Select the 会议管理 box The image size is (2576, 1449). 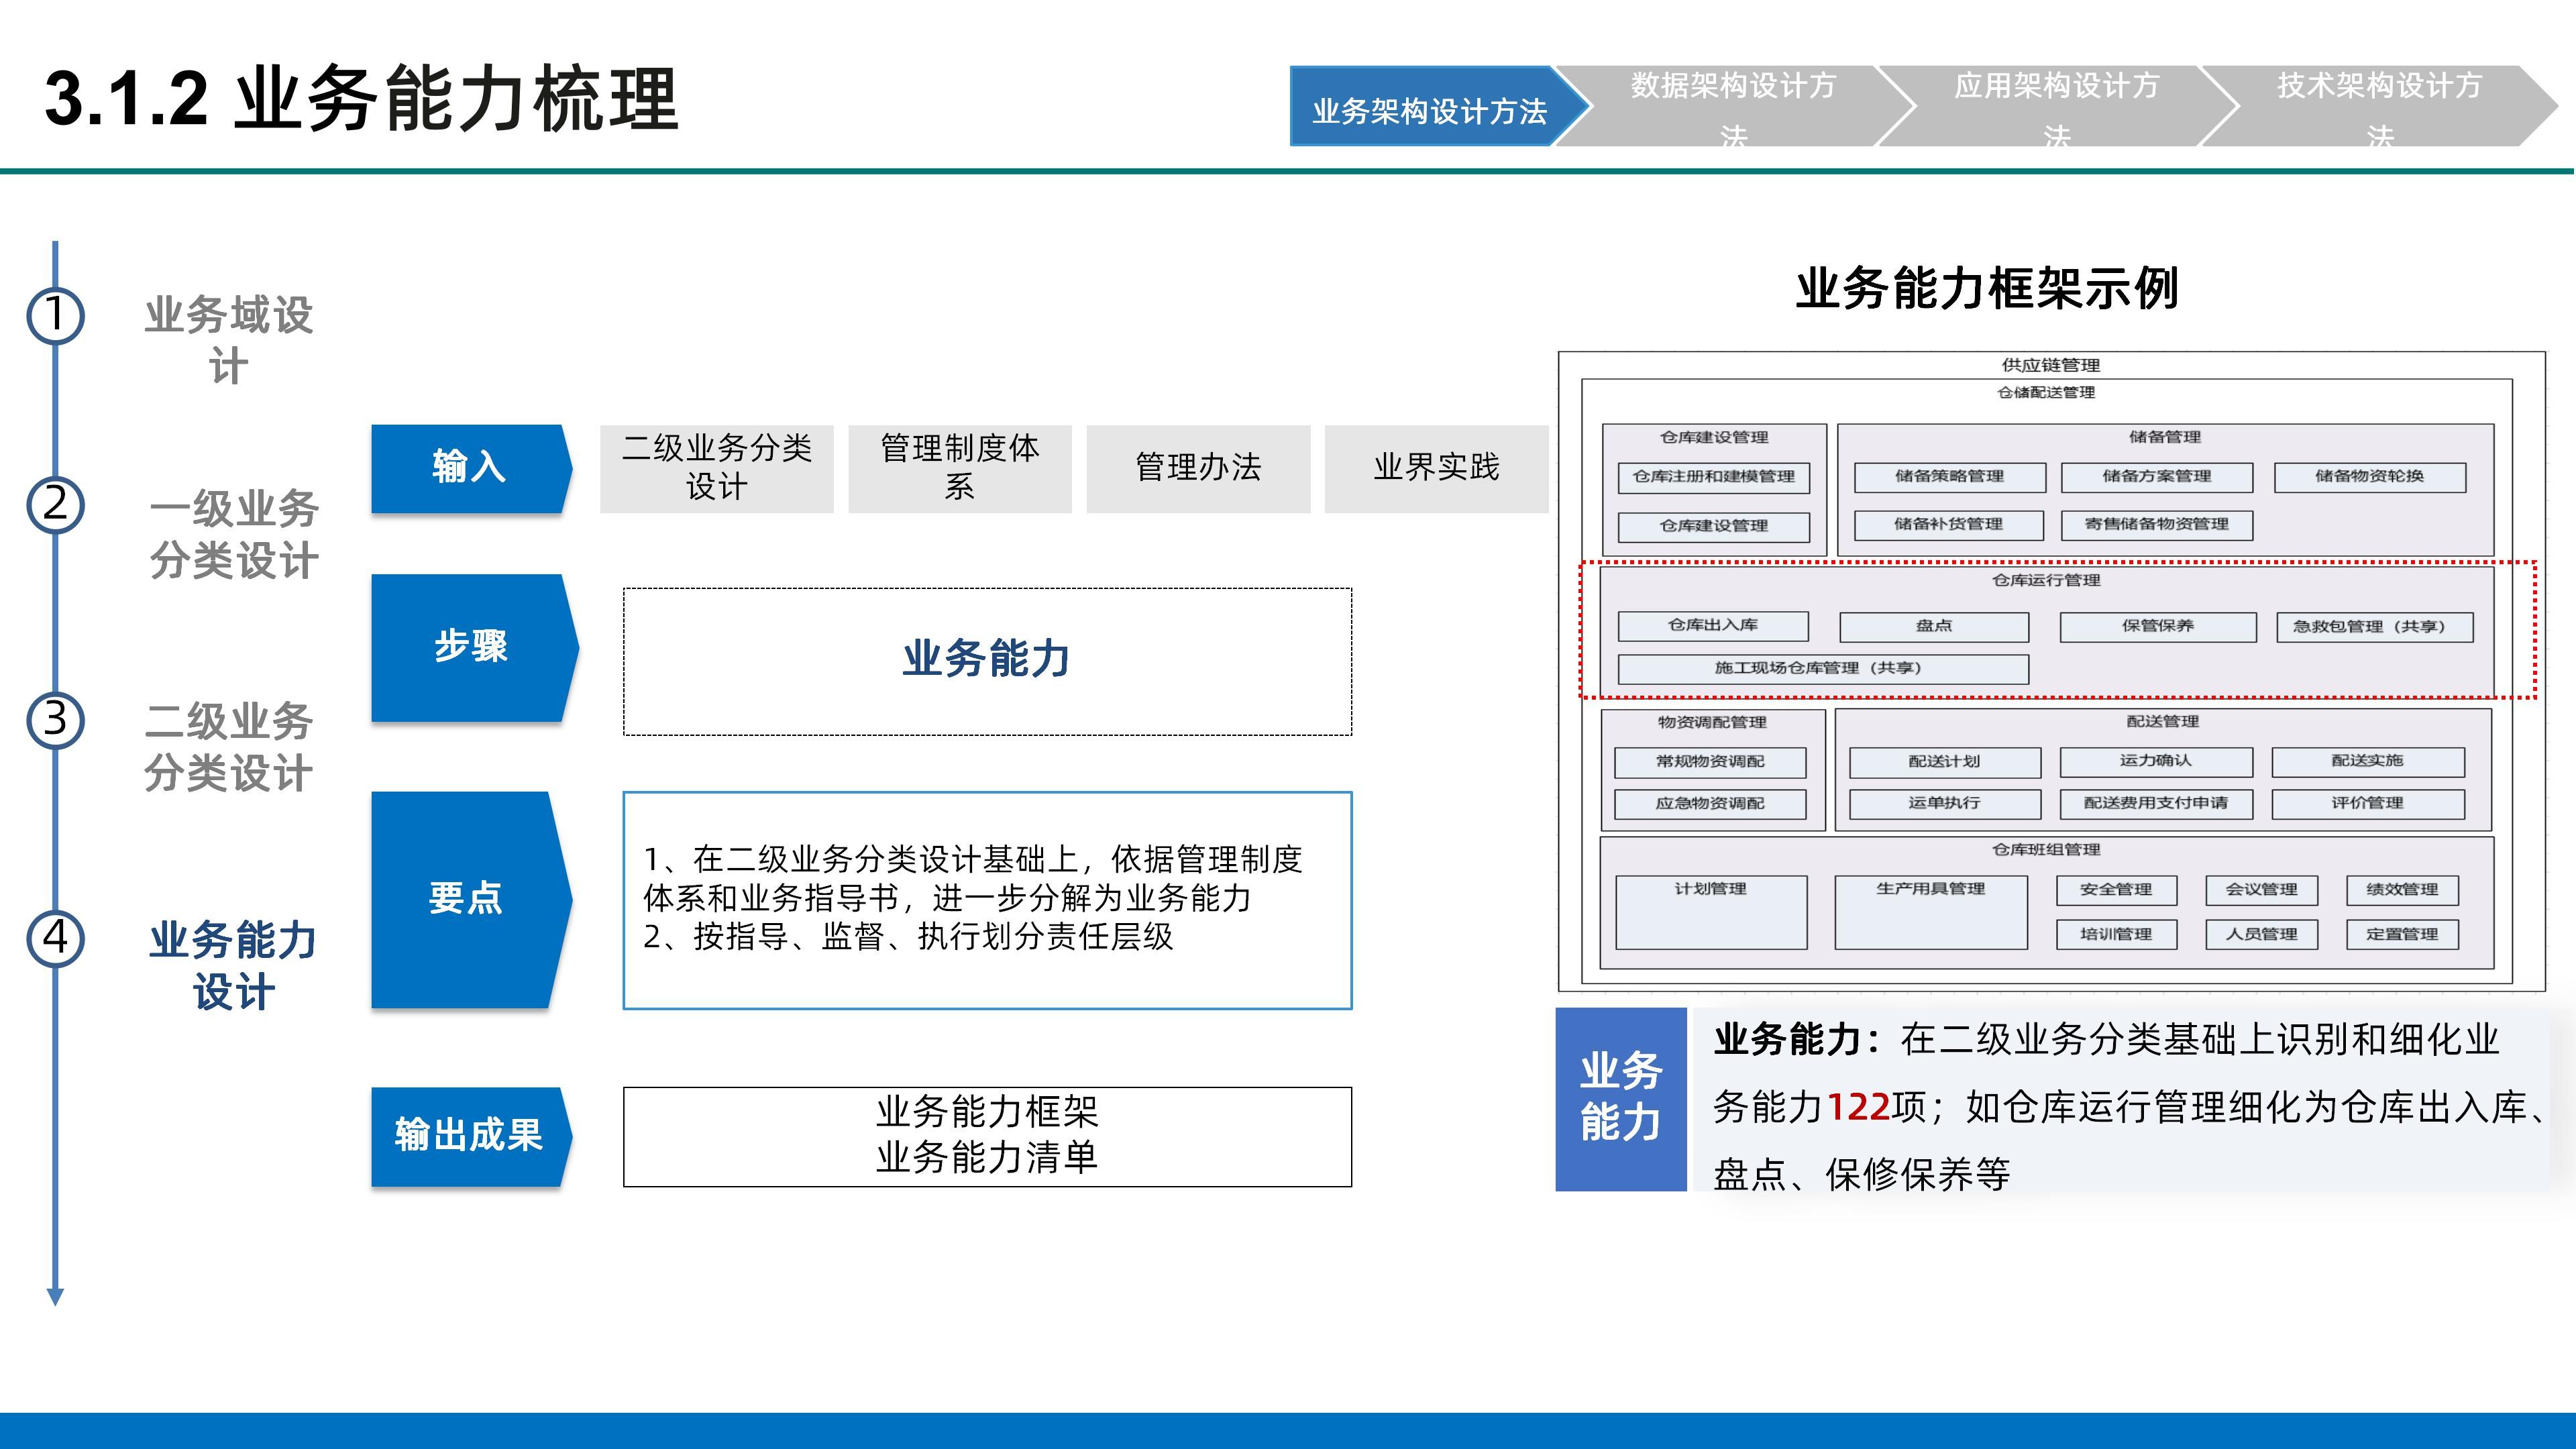[x=2262, y=891]
